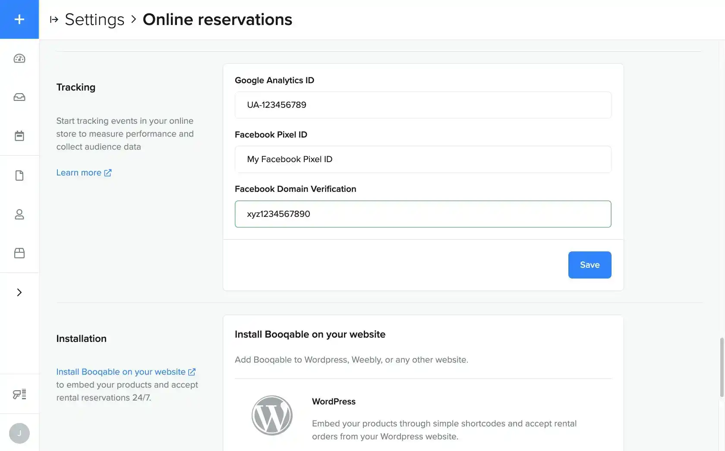Navigate to Settings via the breadcrumb

[x=95, y=19]
